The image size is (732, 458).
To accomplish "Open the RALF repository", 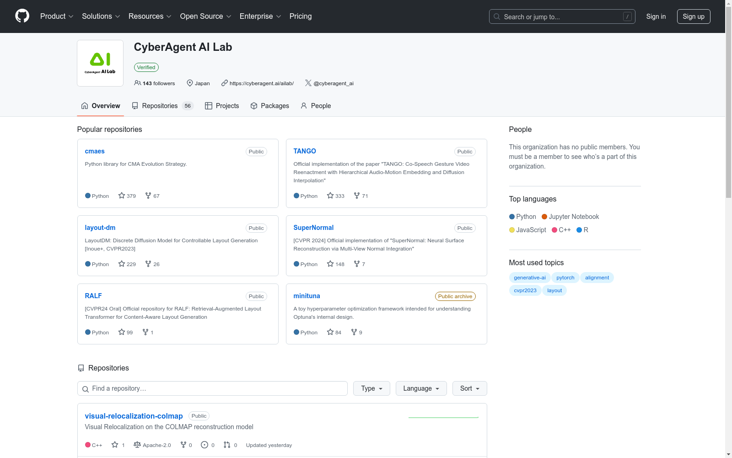I will 93,296.
